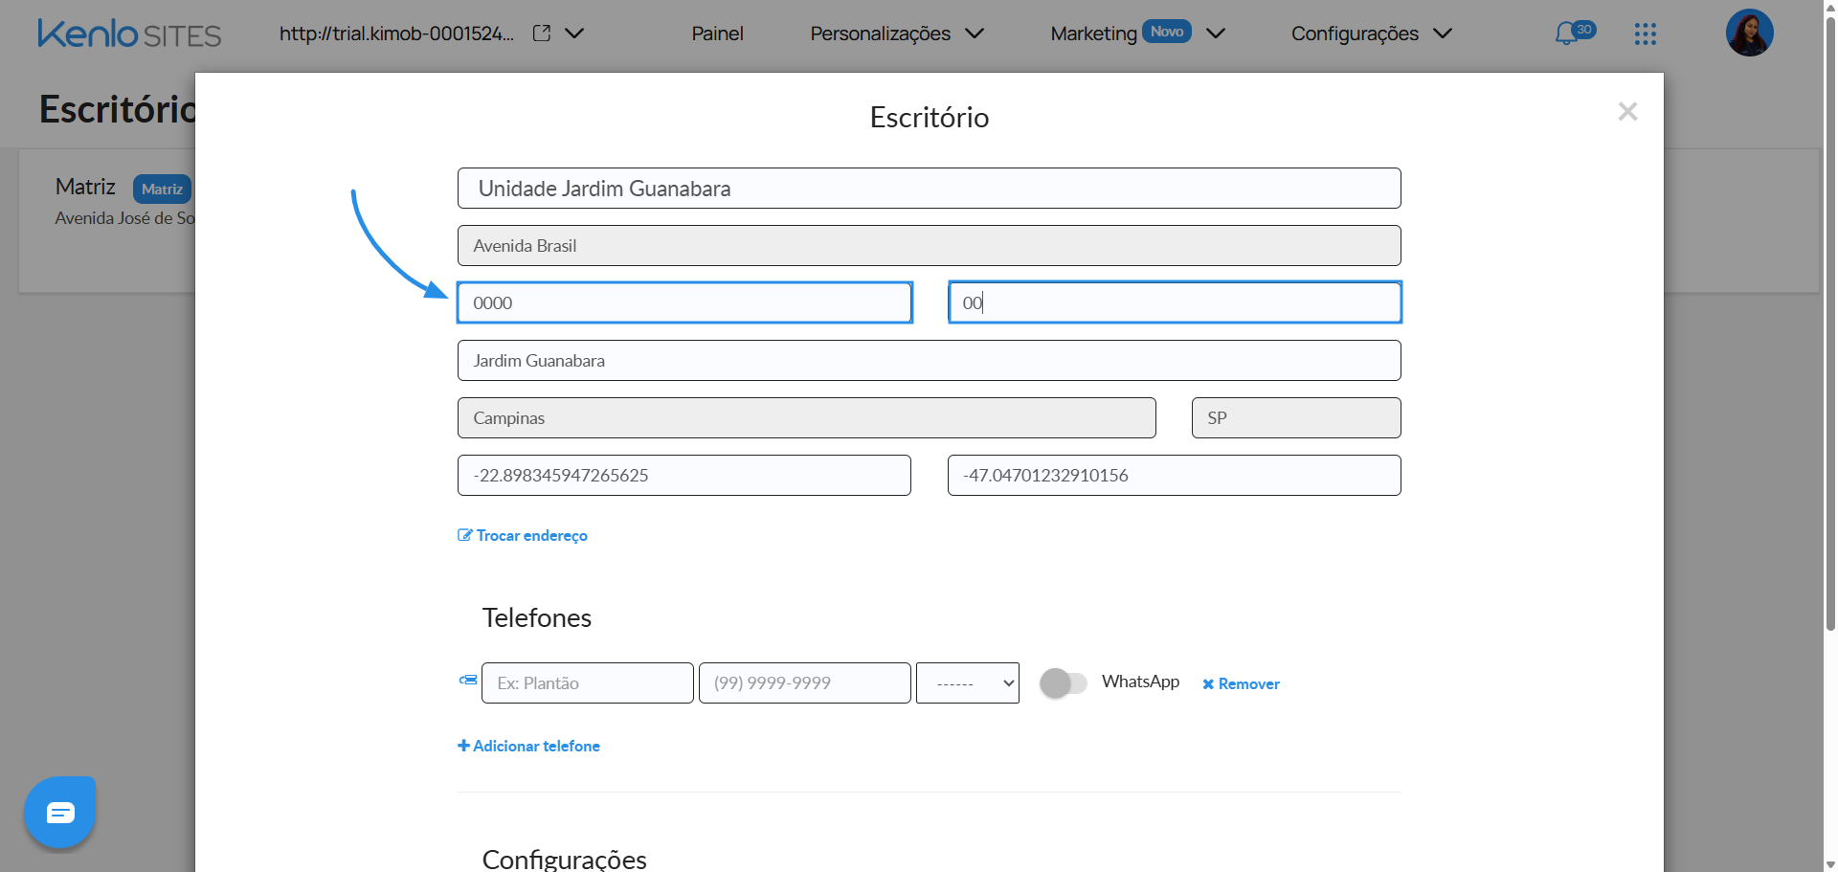Image resolution: width=1838 pixels, height=872 pixels.
Task: Open the phone type dropdown
Action: pyautogui.click(x=967, y=683)
